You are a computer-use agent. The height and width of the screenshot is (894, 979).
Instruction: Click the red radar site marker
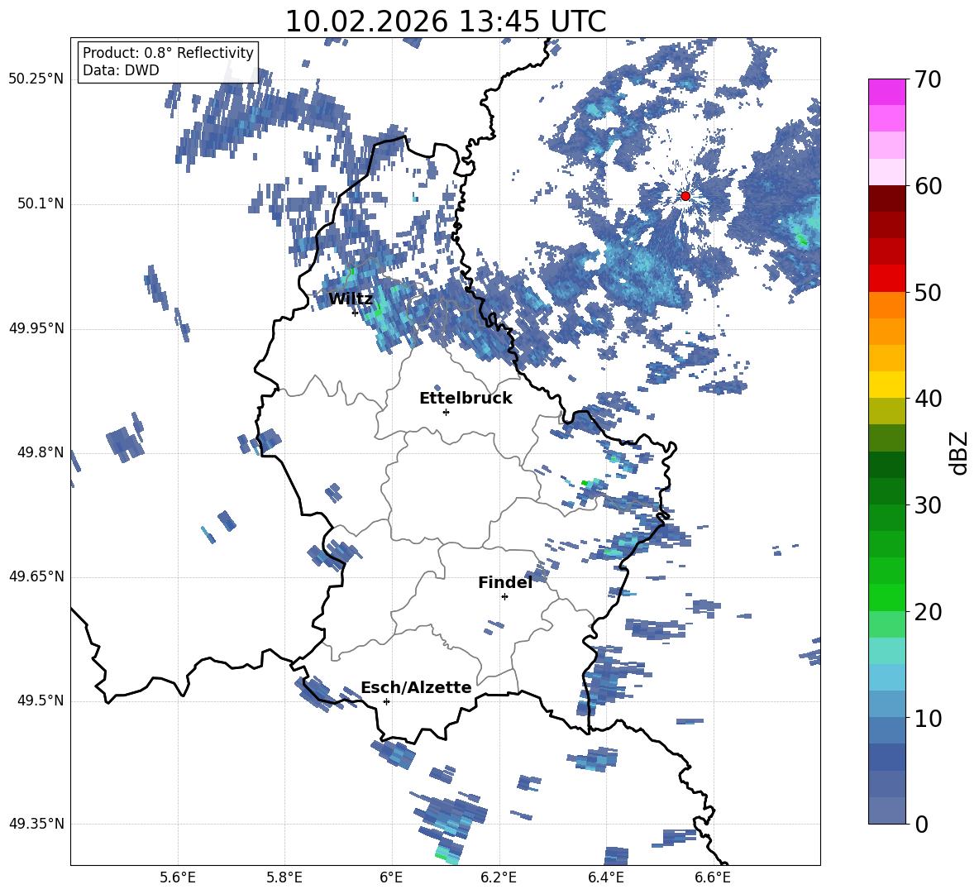coord(685,196)
